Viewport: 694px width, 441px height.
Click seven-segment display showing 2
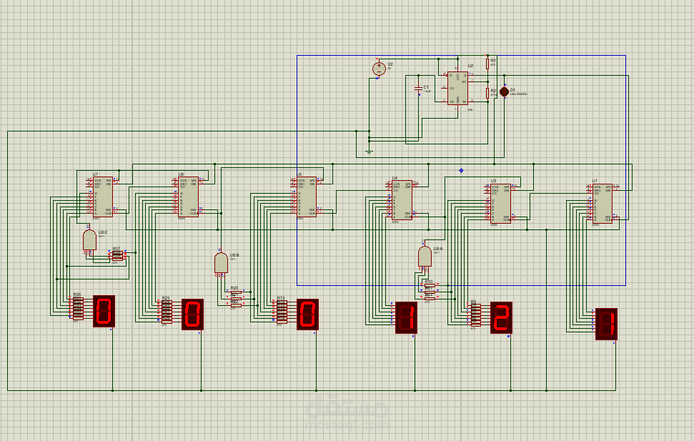click(501, 317)
